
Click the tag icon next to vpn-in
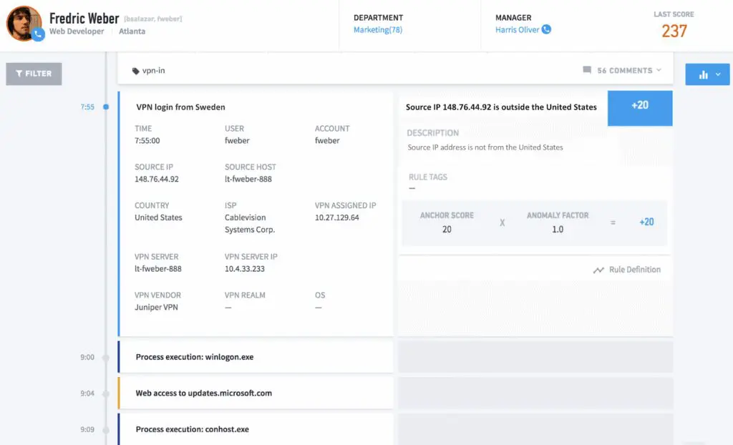pos(136,70)
